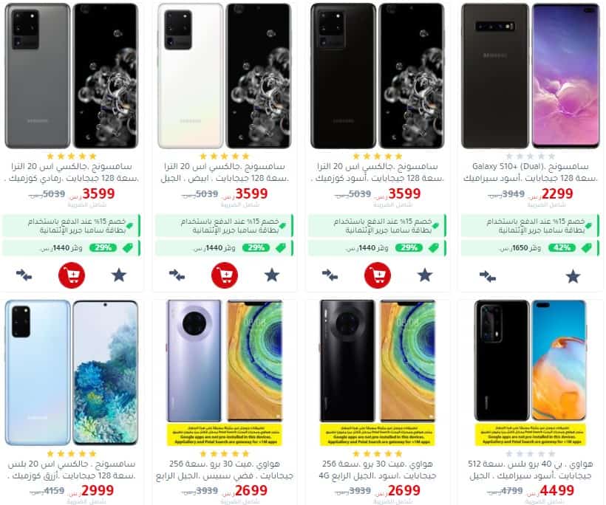Favorite the Galaxy S10+ ceramic black with star icon
This screenshot has width=606, height=505.
point(573,276)
